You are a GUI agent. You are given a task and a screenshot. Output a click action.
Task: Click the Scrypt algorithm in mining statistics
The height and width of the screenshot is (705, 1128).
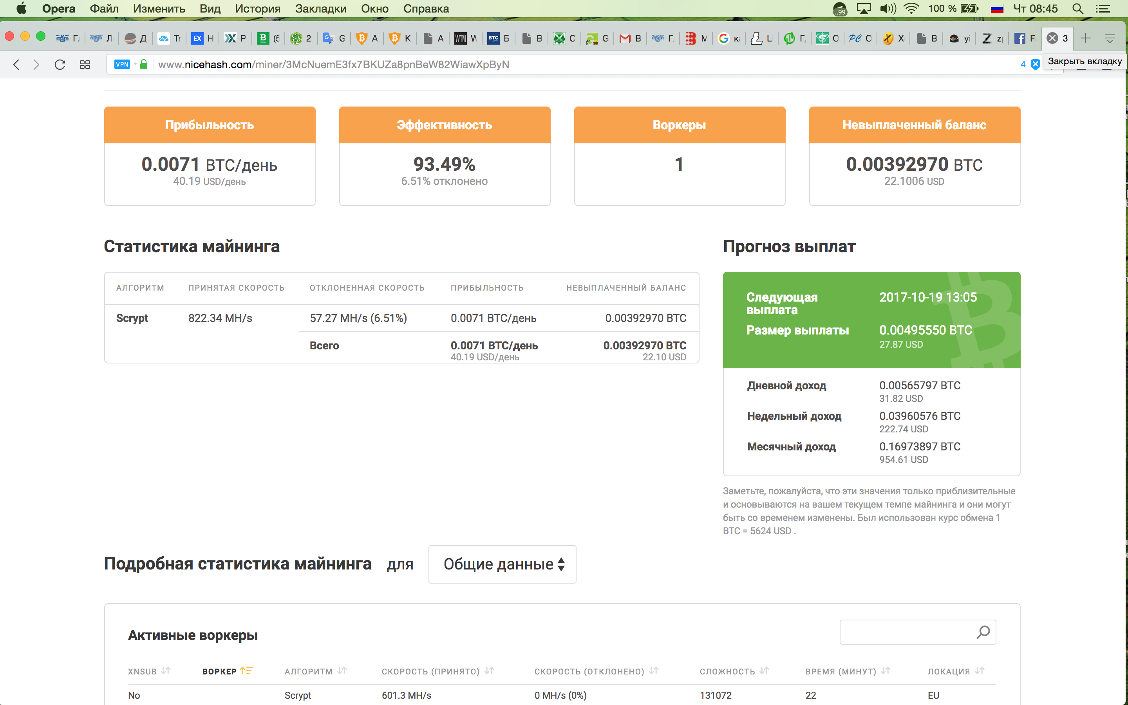(132, 318)
